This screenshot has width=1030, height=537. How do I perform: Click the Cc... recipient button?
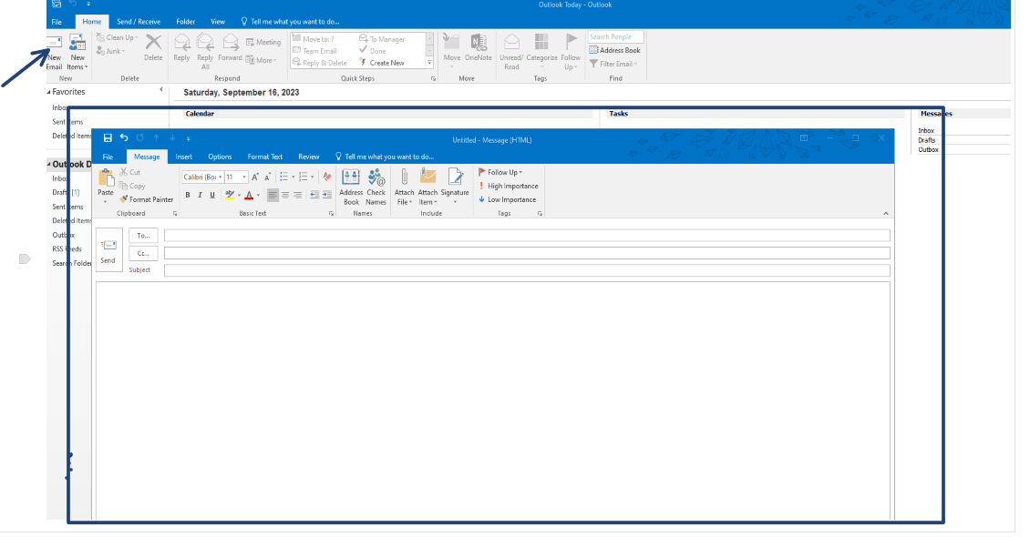[x=143, y=253]
